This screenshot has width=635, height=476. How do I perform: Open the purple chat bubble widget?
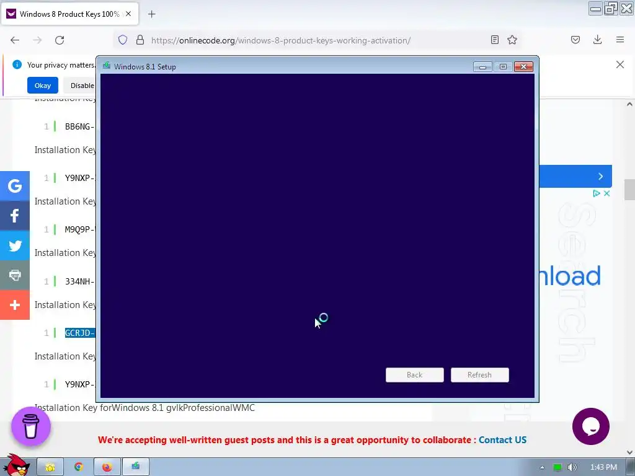(591, 426)
